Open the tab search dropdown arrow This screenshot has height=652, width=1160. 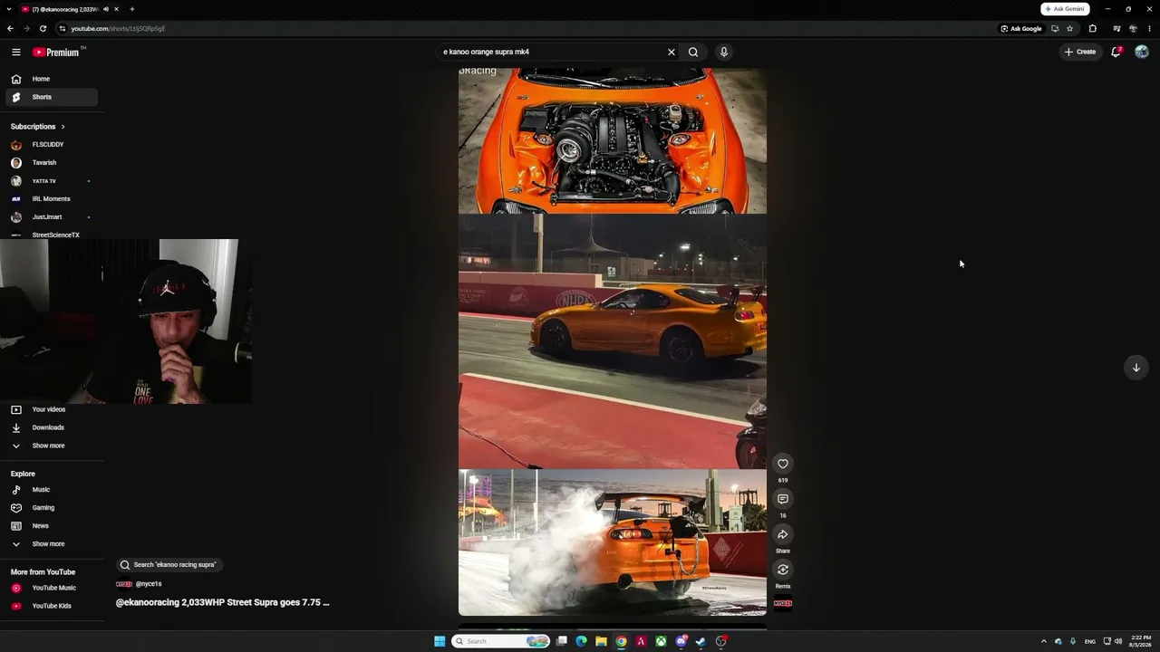click(x=9, y=9)
